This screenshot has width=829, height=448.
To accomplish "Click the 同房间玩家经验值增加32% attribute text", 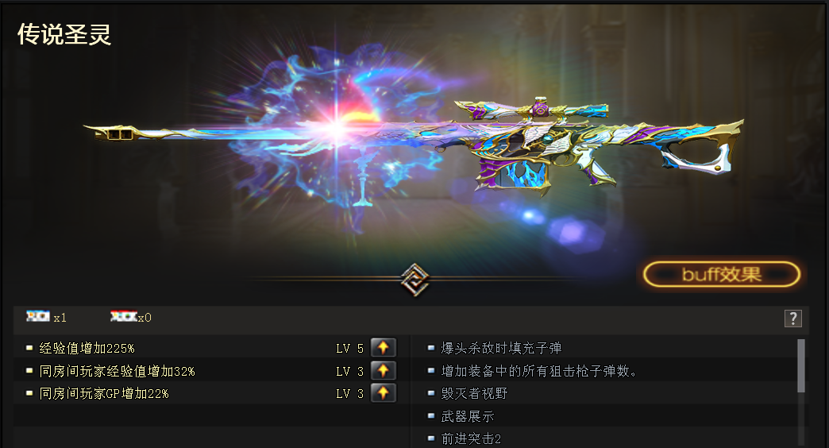I will 117,371.
